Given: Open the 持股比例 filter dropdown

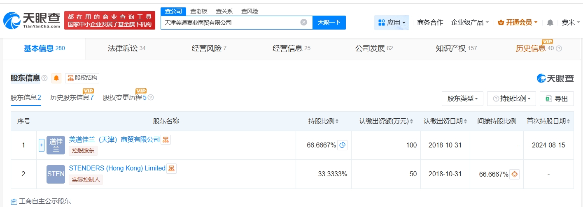Looking at the screenshot, I should pyautogui.click(x=511, y=99).
